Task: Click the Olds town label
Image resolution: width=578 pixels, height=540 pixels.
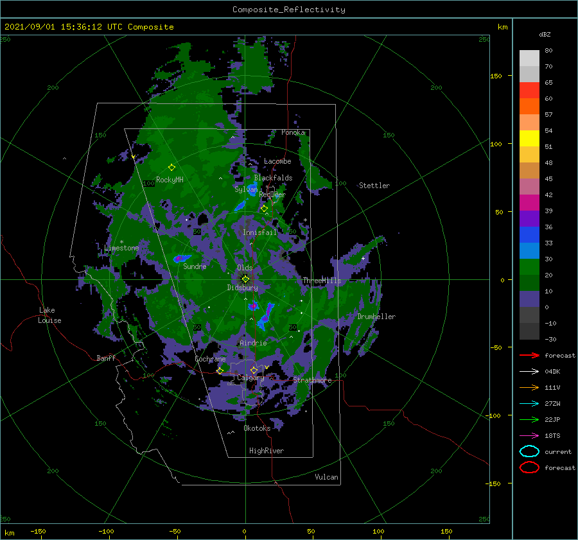Action: click(245, 268)
